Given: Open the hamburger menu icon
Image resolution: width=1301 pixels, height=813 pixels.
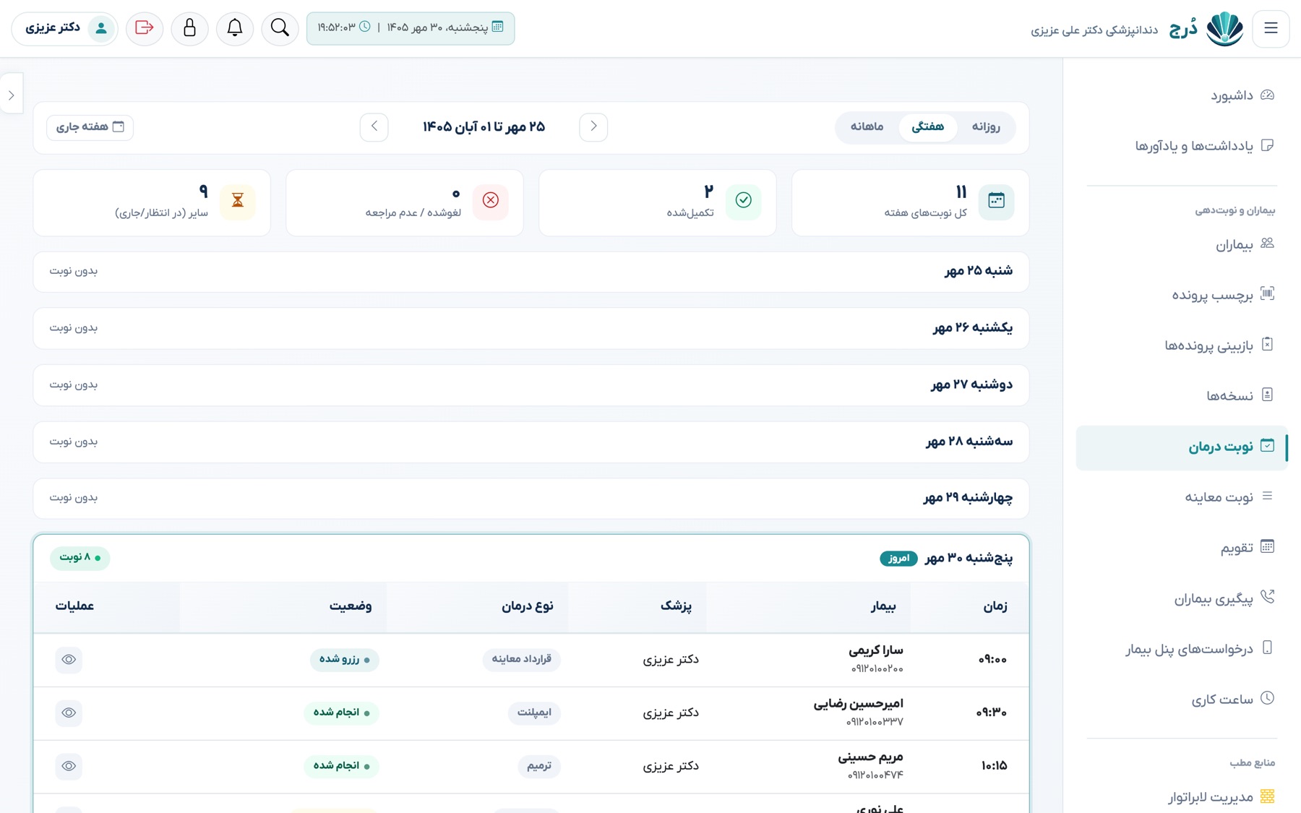Looking at the screenshot, I should (x=1271, y=28).
